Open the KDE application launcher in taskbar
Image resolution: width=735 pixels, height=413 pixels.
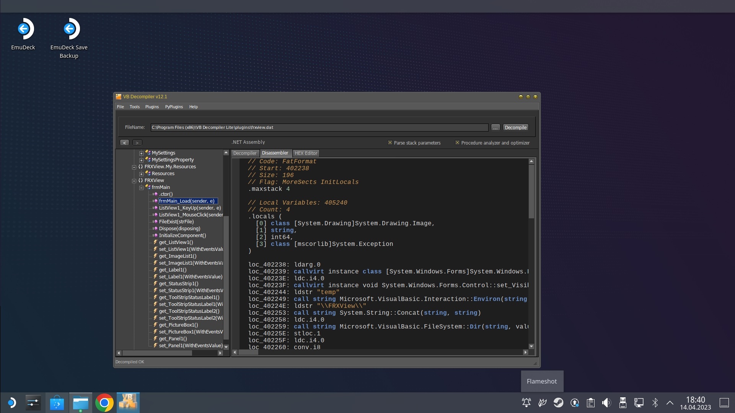point(11,403)
